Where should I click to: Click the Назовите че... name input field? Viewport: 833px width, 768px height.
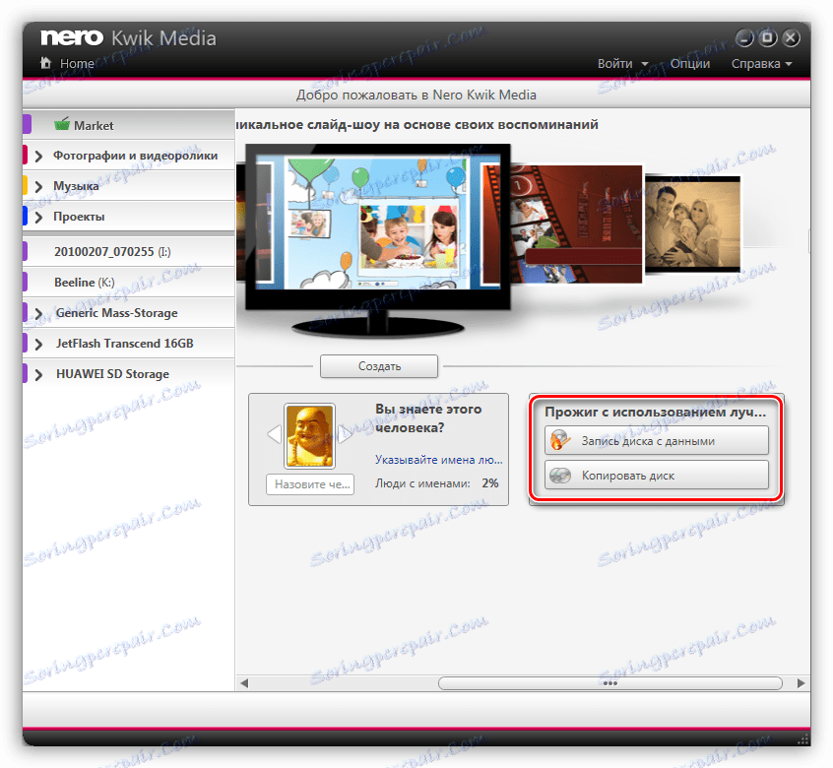point(309,483)
